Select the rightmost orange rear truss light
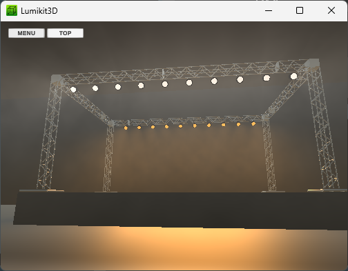Viewport: 348px width, 271px height. 253,124
